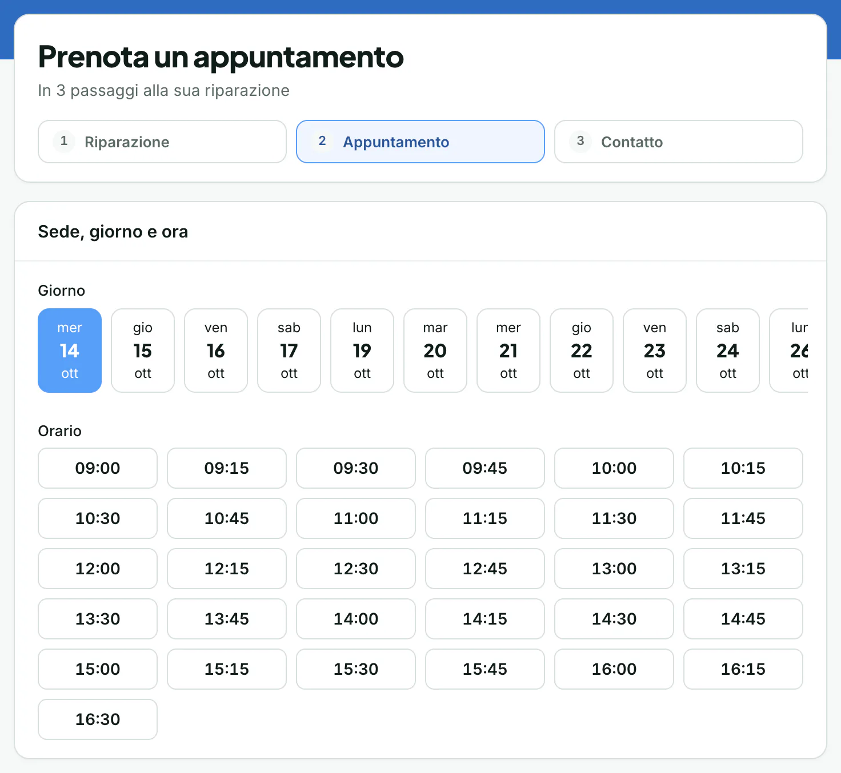Open step 3 Contatto

click(679, 142)
